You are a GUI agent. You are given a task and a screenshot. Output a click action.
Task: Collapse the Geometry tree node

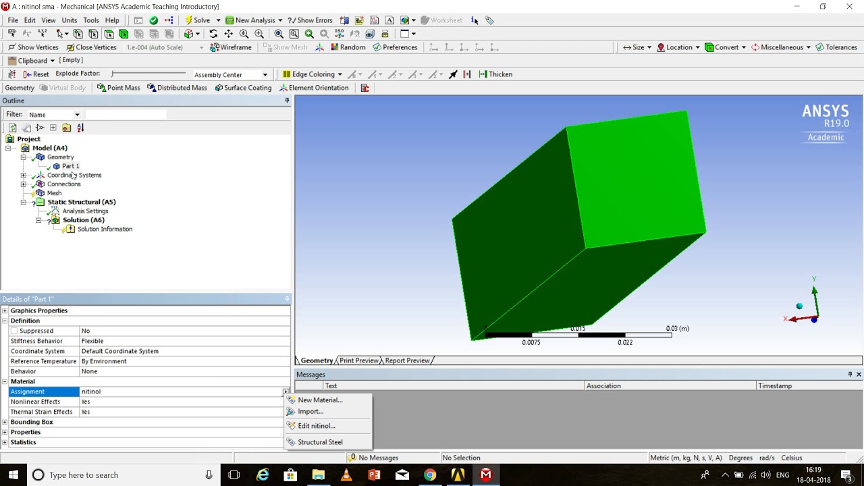[24, 157]
